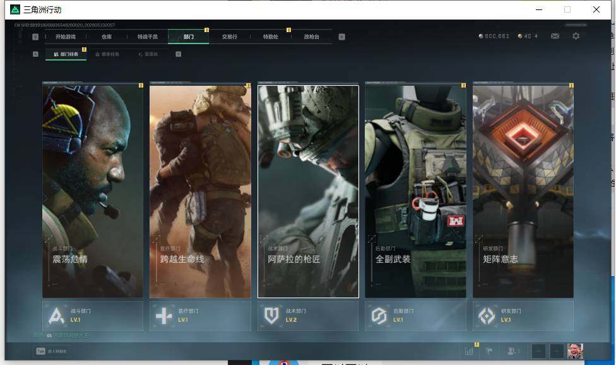Click the player avatar in the bottom right

tap(575, 351)
